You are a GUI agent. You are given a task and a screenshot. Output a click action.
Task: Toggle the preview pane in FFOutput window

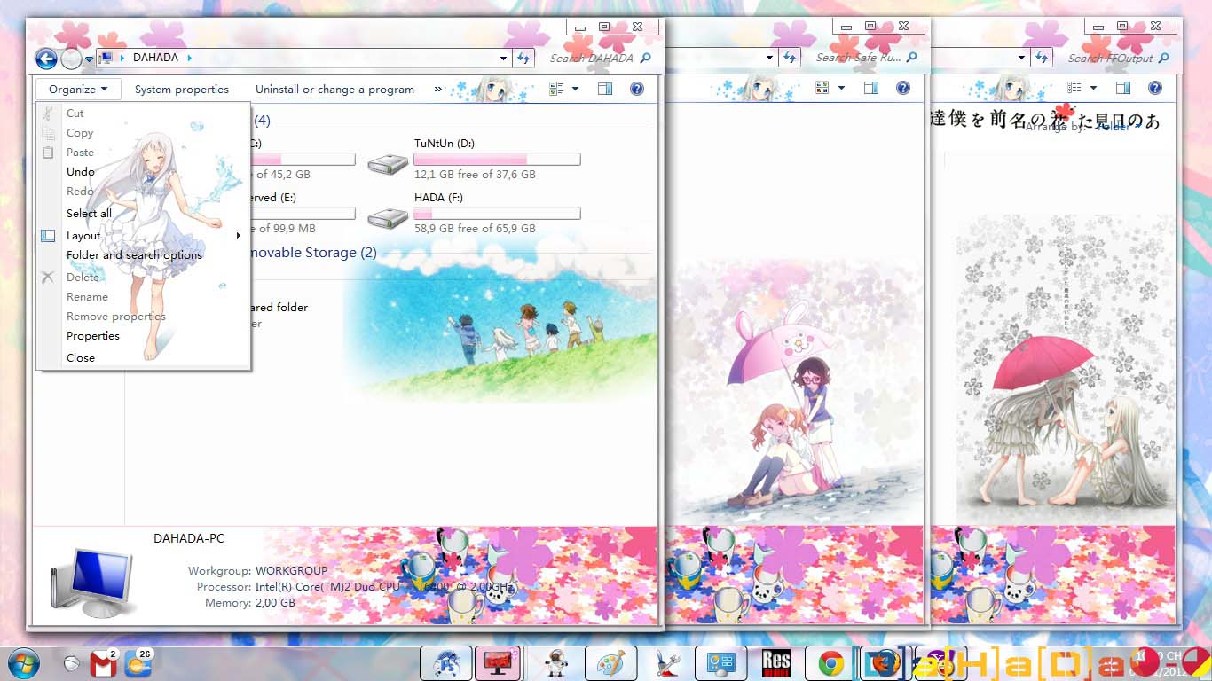[x=1123, y=89]
